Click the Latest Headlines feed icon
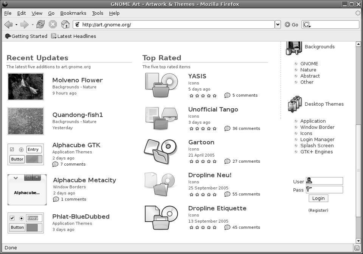The width and height of the screenshot is (363, 254). click(53, 36)
